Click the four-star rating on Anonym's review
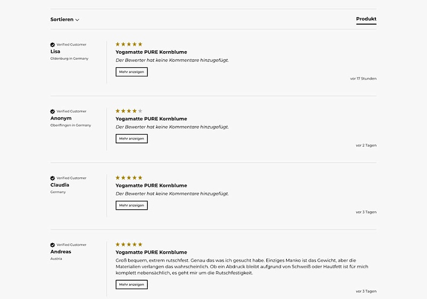The image size is (427, 299). pyautogui.click(x=129, y=111)
